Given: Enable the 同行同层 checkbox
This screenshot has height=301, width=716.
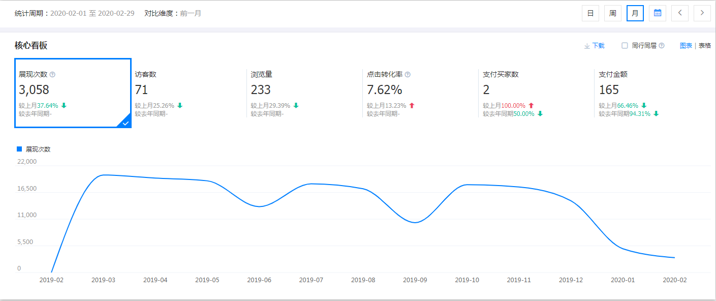Looking at the screenshot, I should [x=624, y=45].
